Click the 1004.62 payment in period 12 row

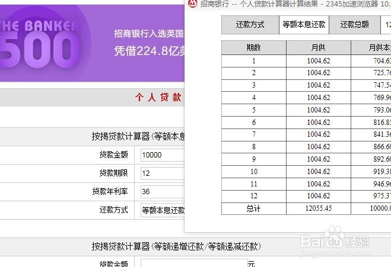(x=319, y=196)
